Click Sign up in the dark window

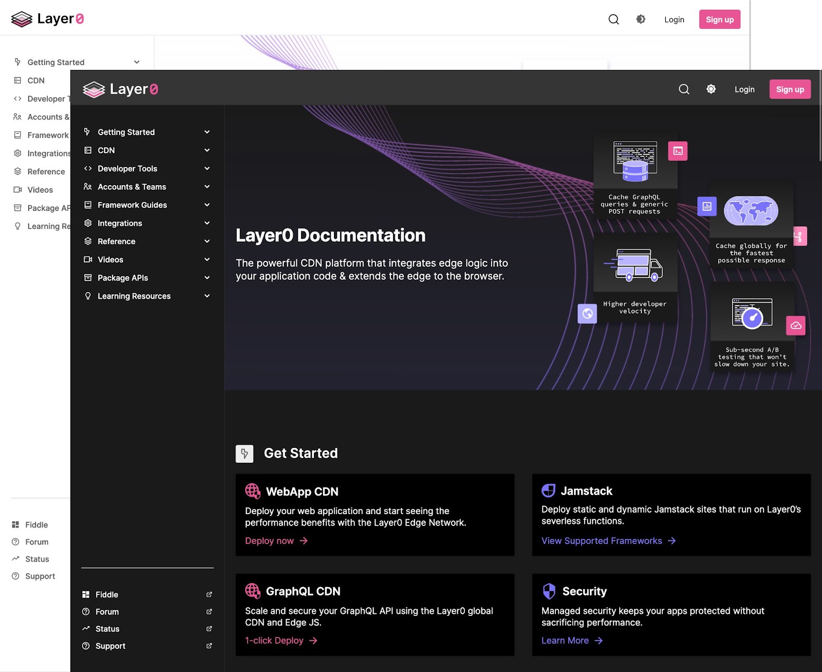[790, 89]
